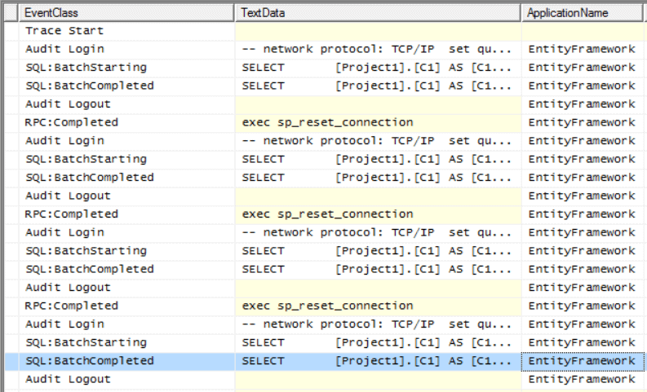Select the first Audit Login event row
The width and height of the screenshot is (647, 392).
(324, 50)
